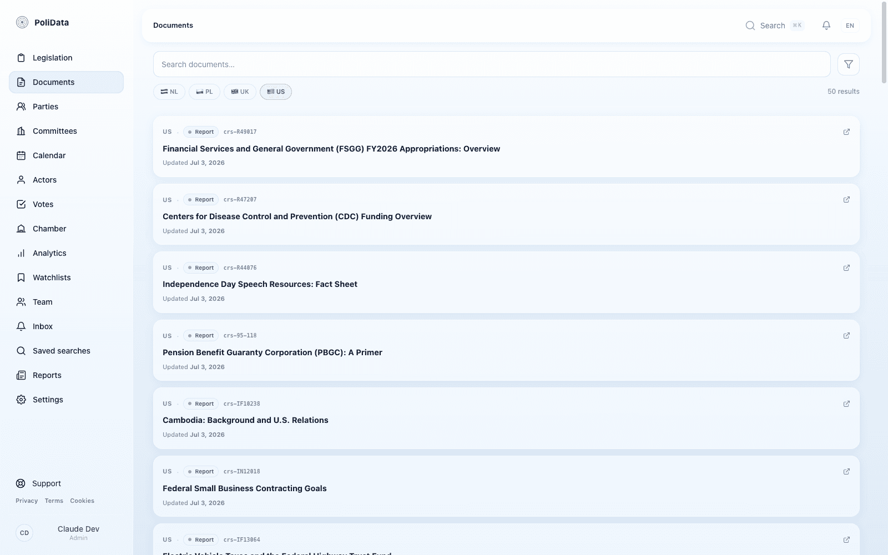
Task: Open external link for crs-IF13064 report
Action: click(x=846, y=540)
